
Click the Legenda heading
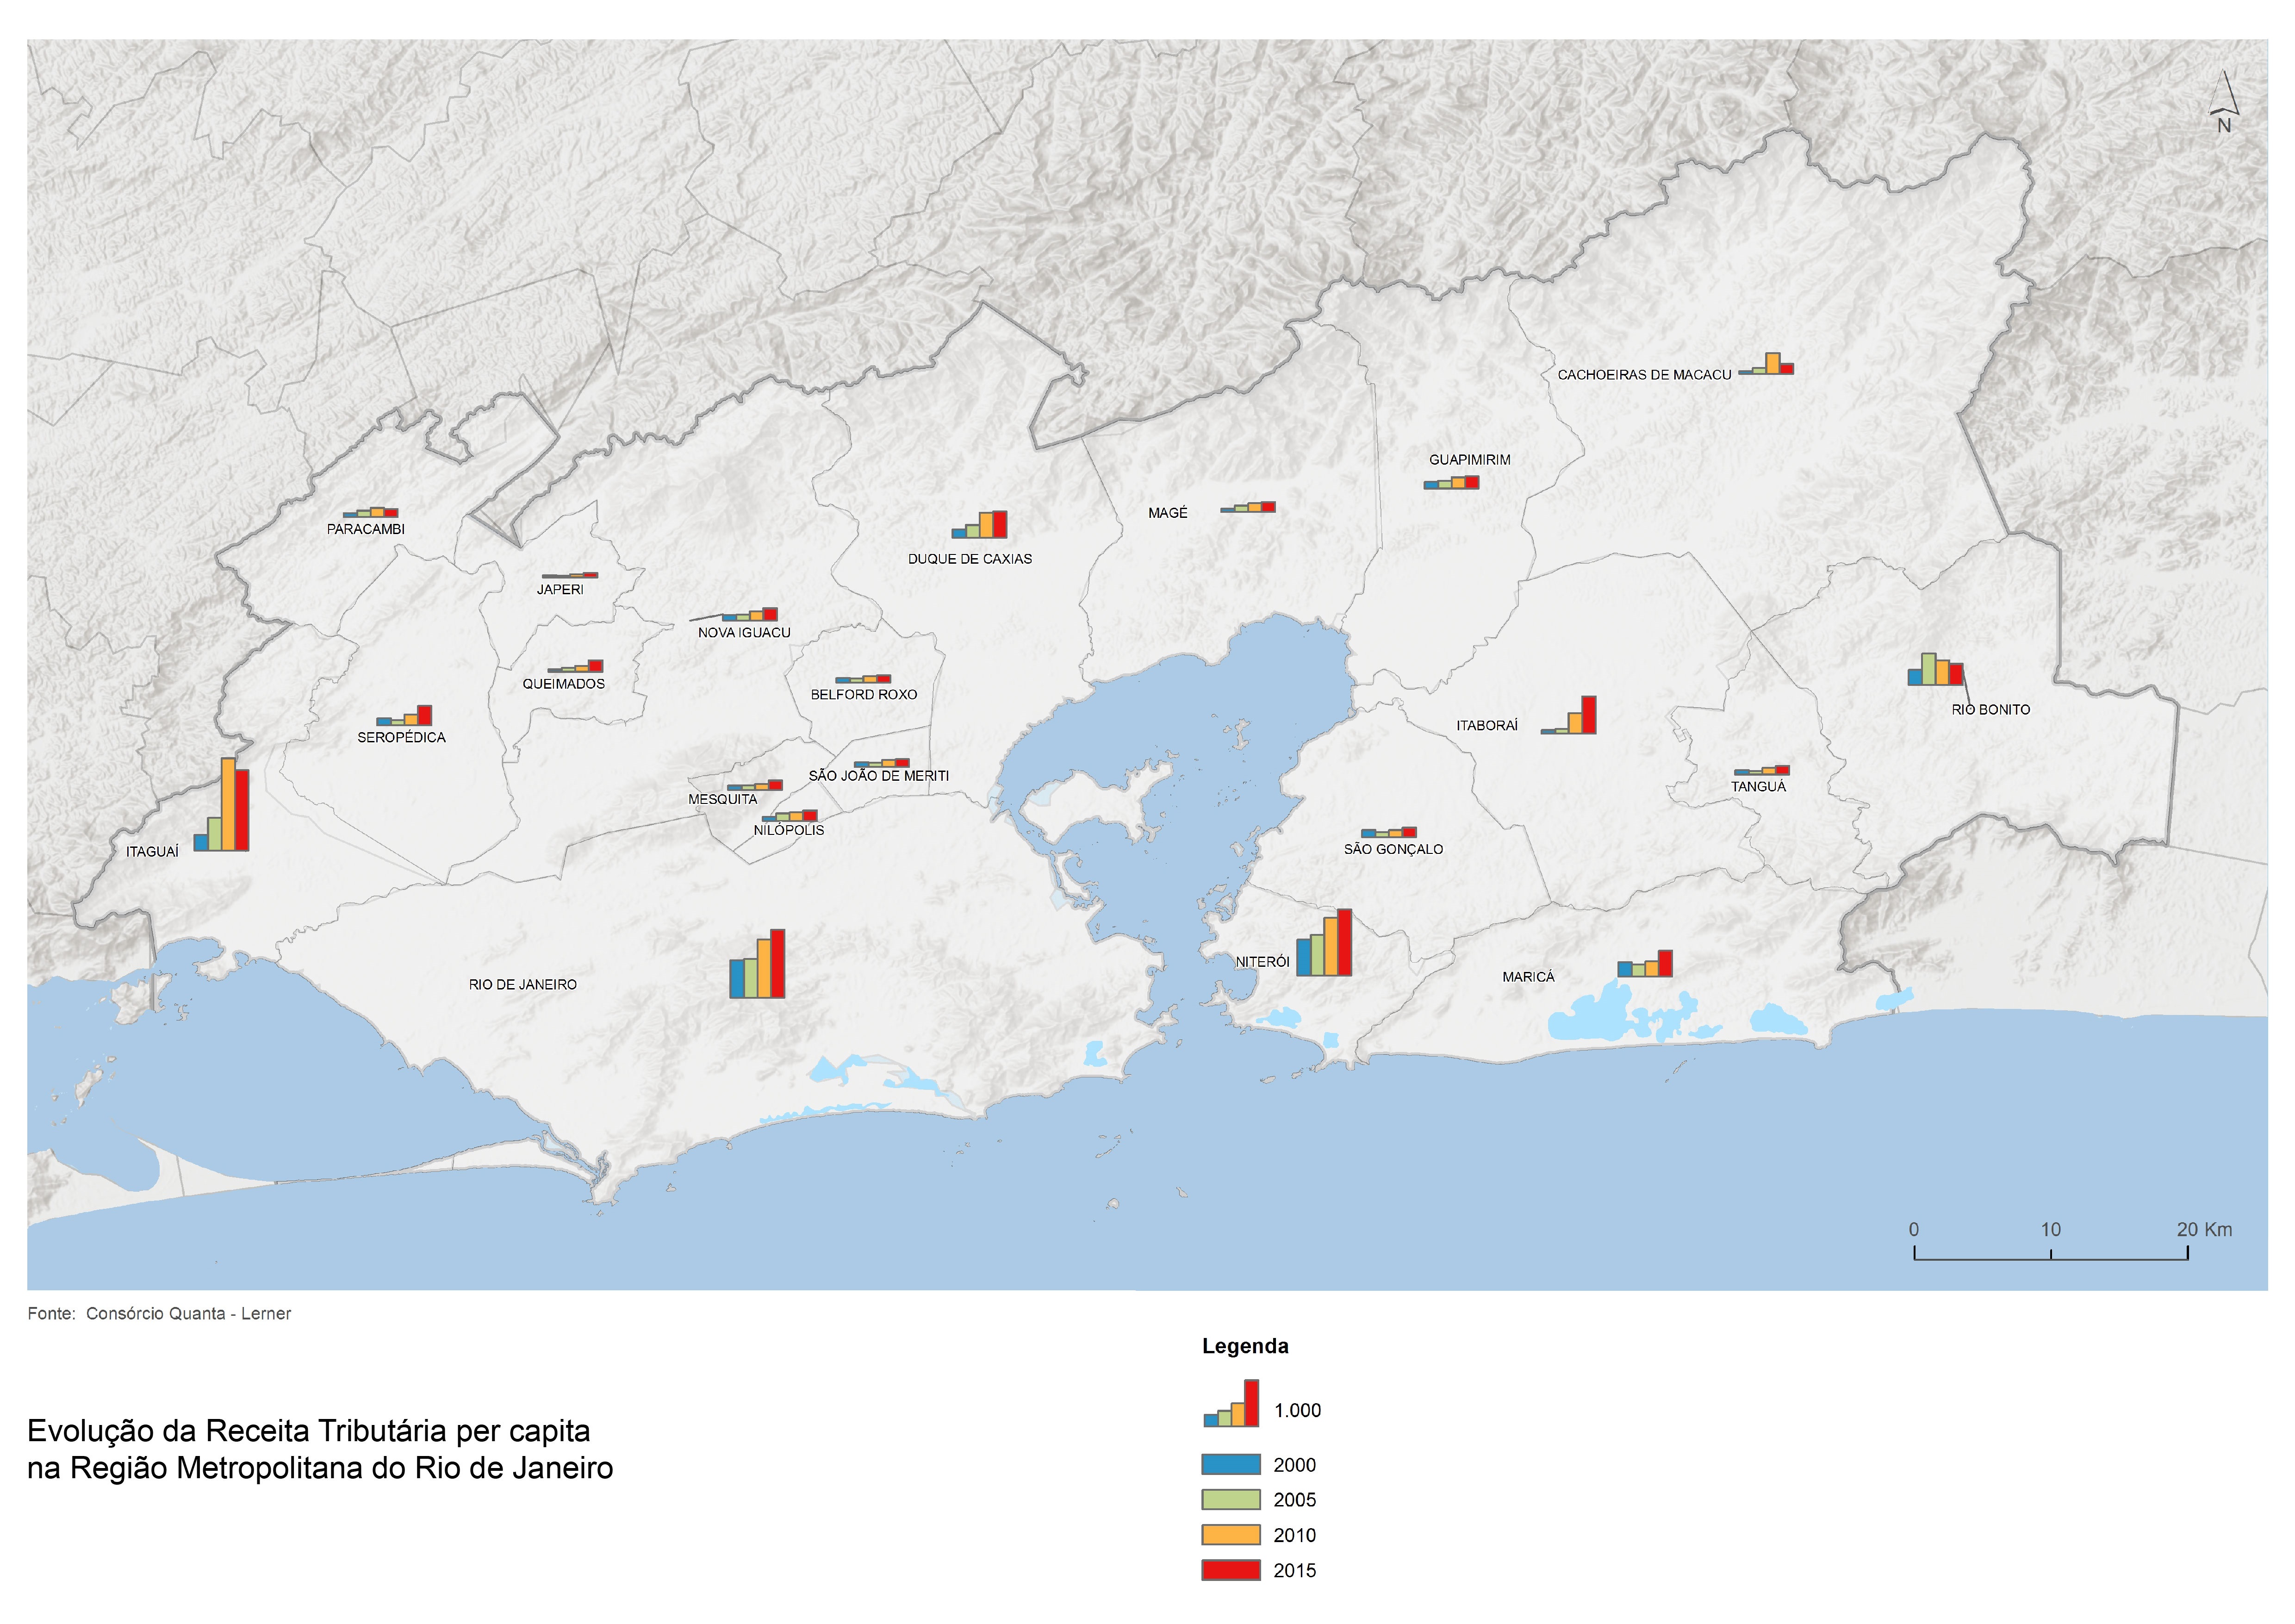click(1245, 1347)
